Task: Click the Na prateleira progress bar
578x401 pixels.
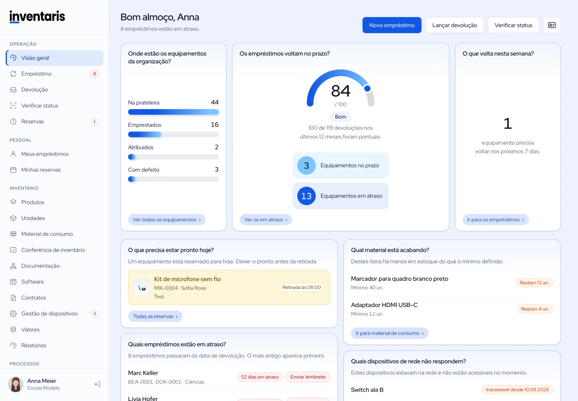Action: [173, 112]
